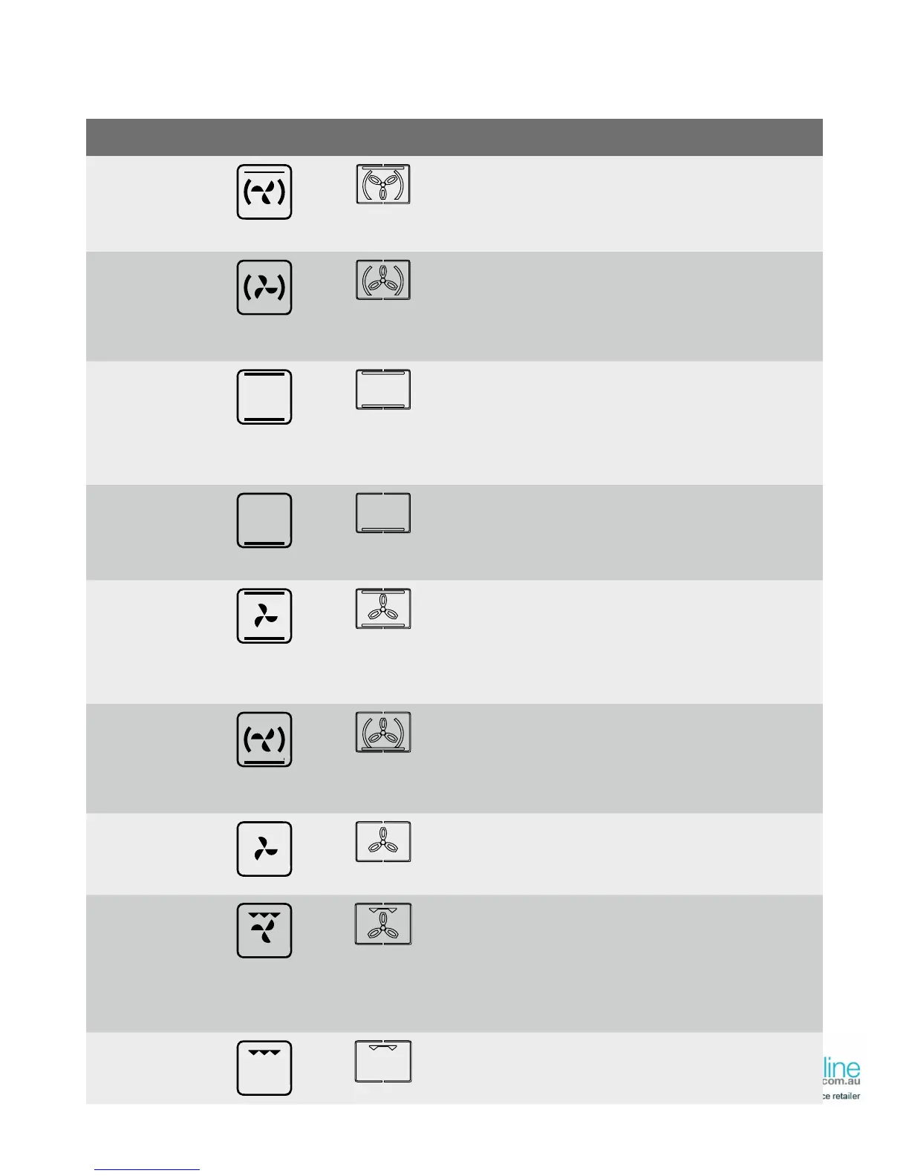Viewport: 909px width, 1176px height.
Task: Click the bold plain fan-only icon
Action: point(264,849)
